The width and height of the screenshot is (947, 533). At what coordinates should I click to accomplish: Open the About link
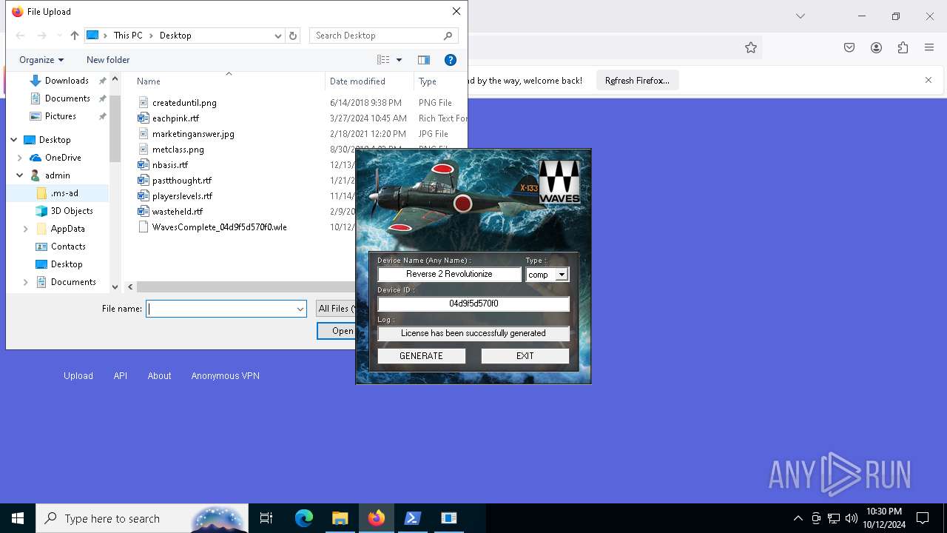point(159,376)
